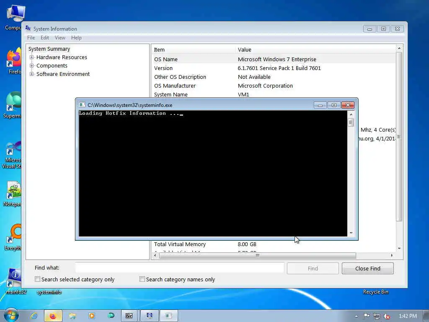Select the Microsoft Visual Studio desktop shortcut
Screen dimensions: 429x322
click(x=11, y=155)
